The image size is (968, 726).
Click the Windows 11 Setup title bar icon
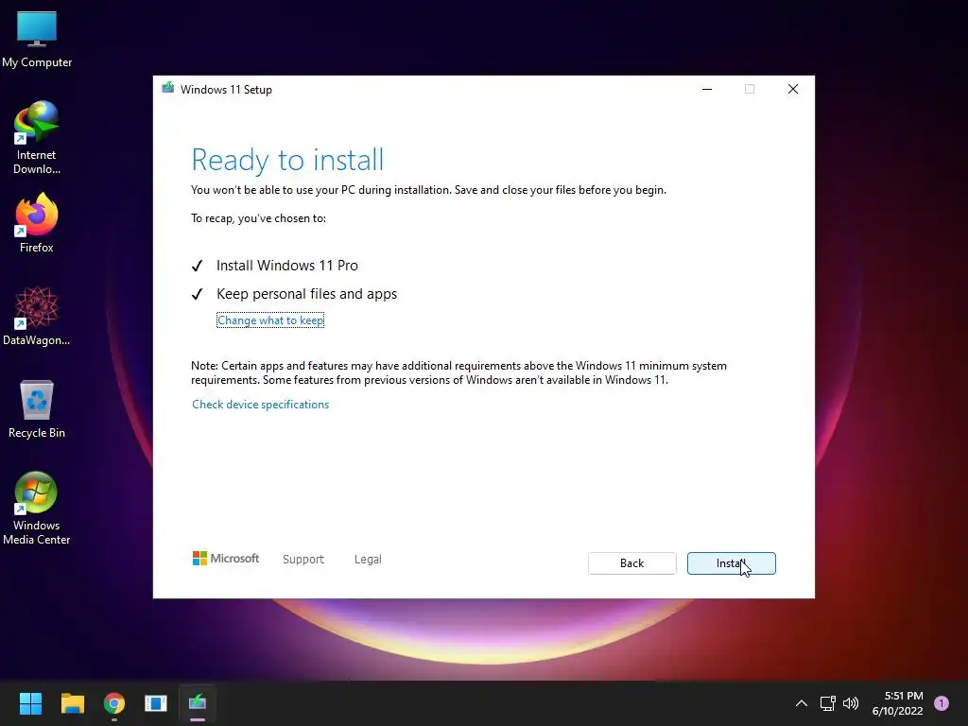click(x=168, y=88)
